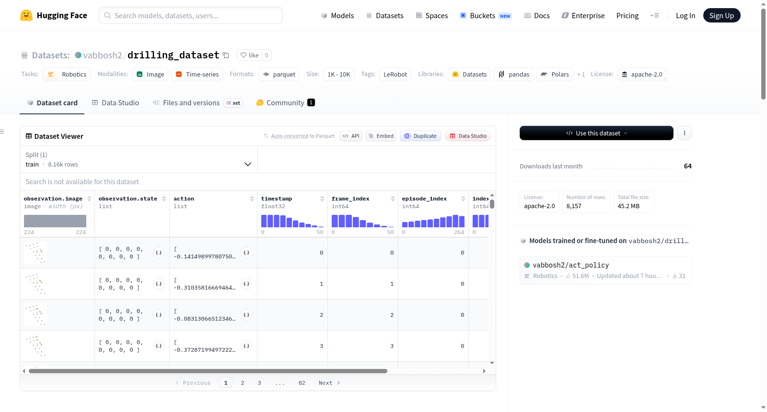Sort by the episode_index column
The image size is (767, 412).
point(463,199)
